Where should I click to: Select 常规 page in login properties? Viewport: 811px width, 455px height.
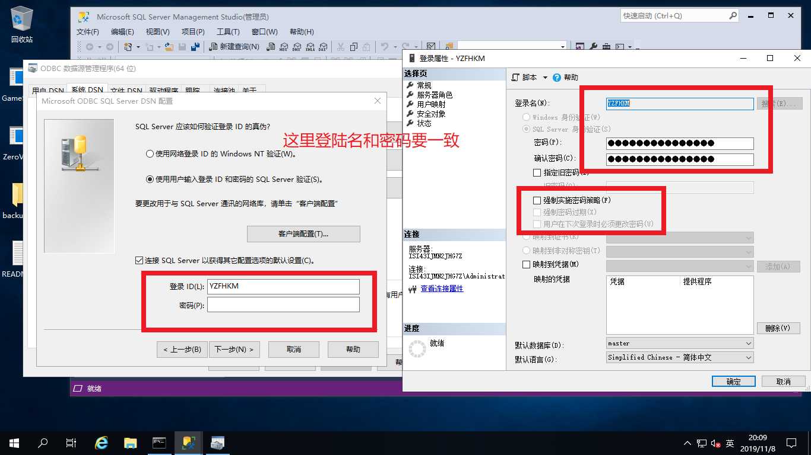click(x=424, y=85)
